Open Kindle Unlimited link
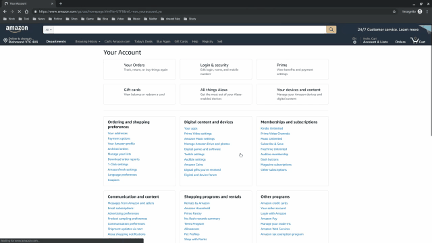Screen dimensions: 432x243 pyautogui.click(x=271, y=128)
